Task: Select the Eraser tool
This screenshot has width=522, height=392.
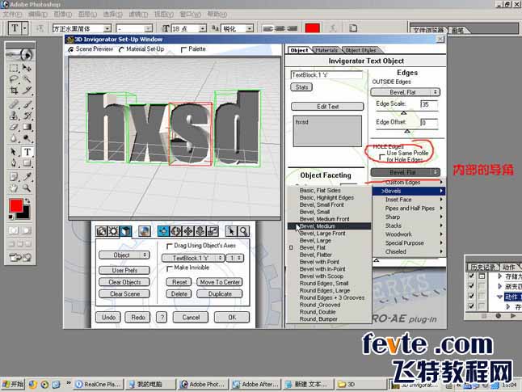Action: click(x=13, y=127)
